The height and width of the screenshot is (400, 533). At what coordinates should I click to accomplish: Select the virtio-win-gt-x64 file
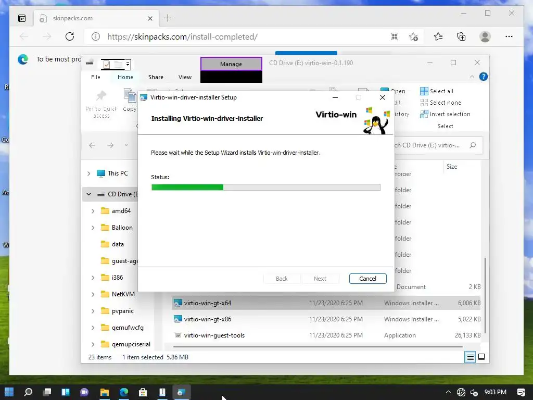[x=326, y=303]
